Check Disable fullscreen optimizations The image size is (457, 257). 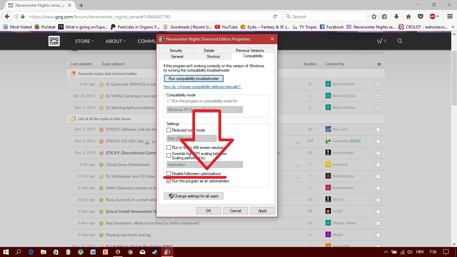click(x=169, y=174)
